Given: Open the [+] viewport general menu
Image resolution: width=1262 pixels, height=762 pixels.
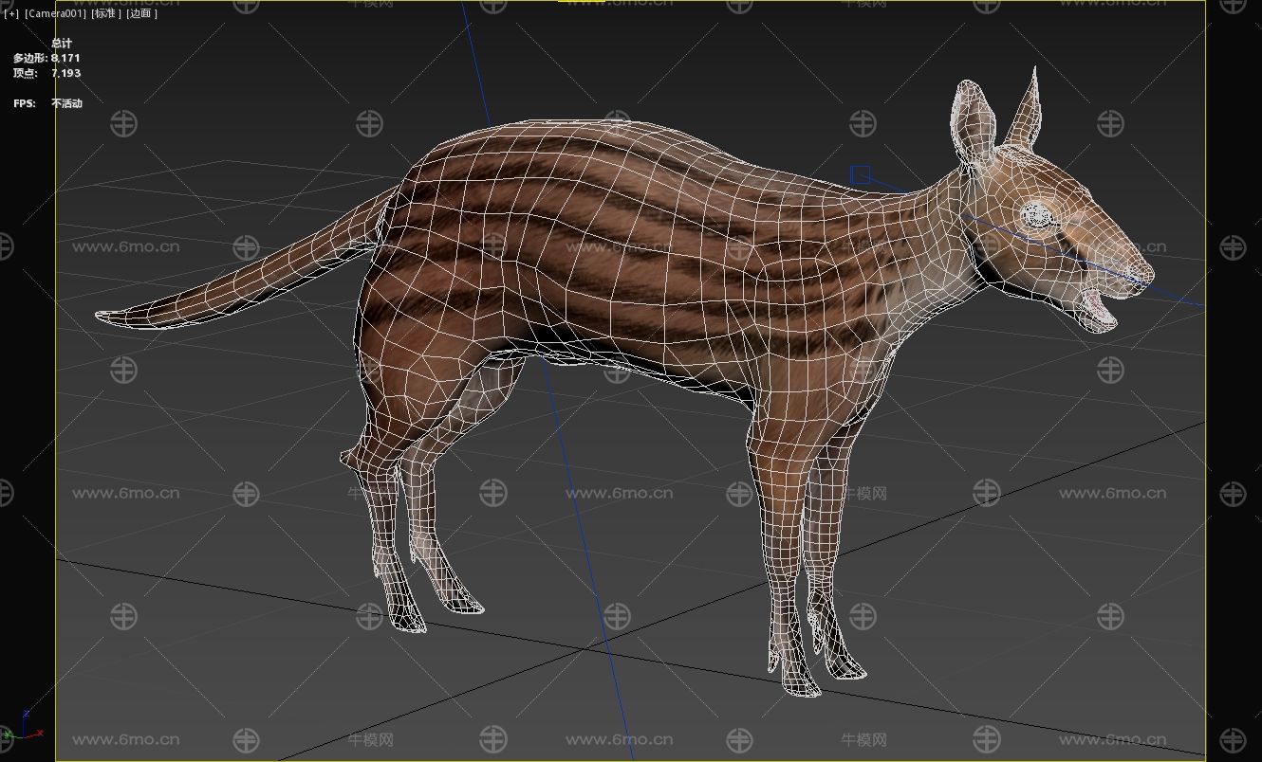Looking at the screenshot, I should [x=11, y=13].
